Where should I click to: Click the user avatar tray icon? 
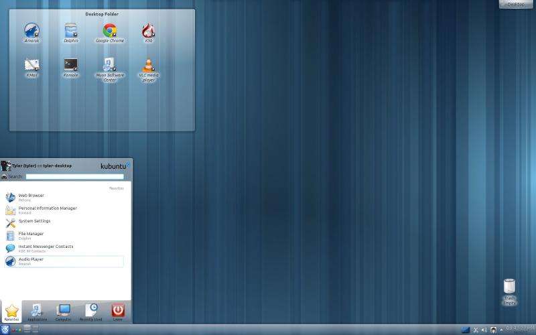[493, 330]
